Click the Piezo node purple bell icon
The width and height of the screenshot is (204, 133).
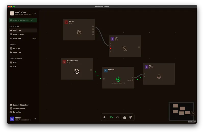(x=146, y=67)
